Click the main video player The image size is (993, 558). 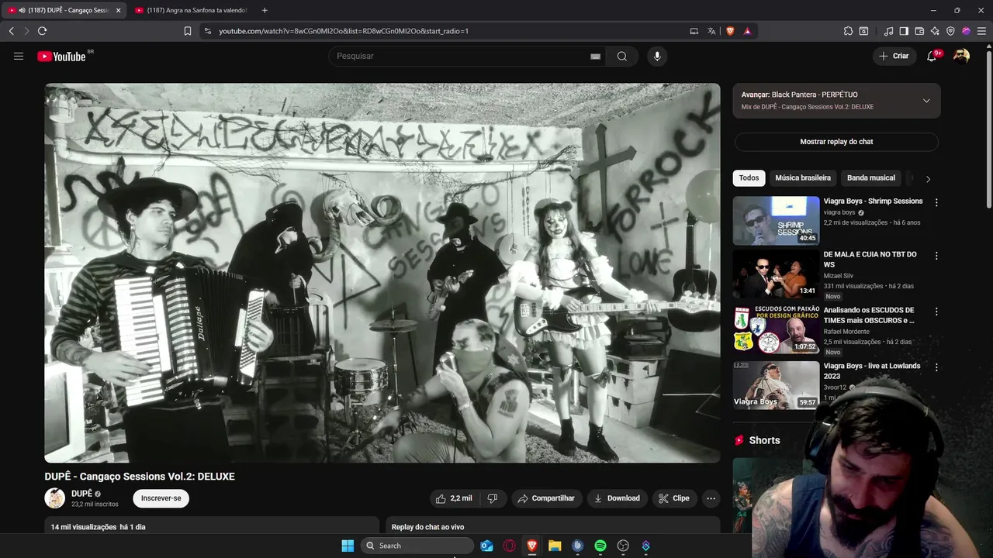click(382, 273)
